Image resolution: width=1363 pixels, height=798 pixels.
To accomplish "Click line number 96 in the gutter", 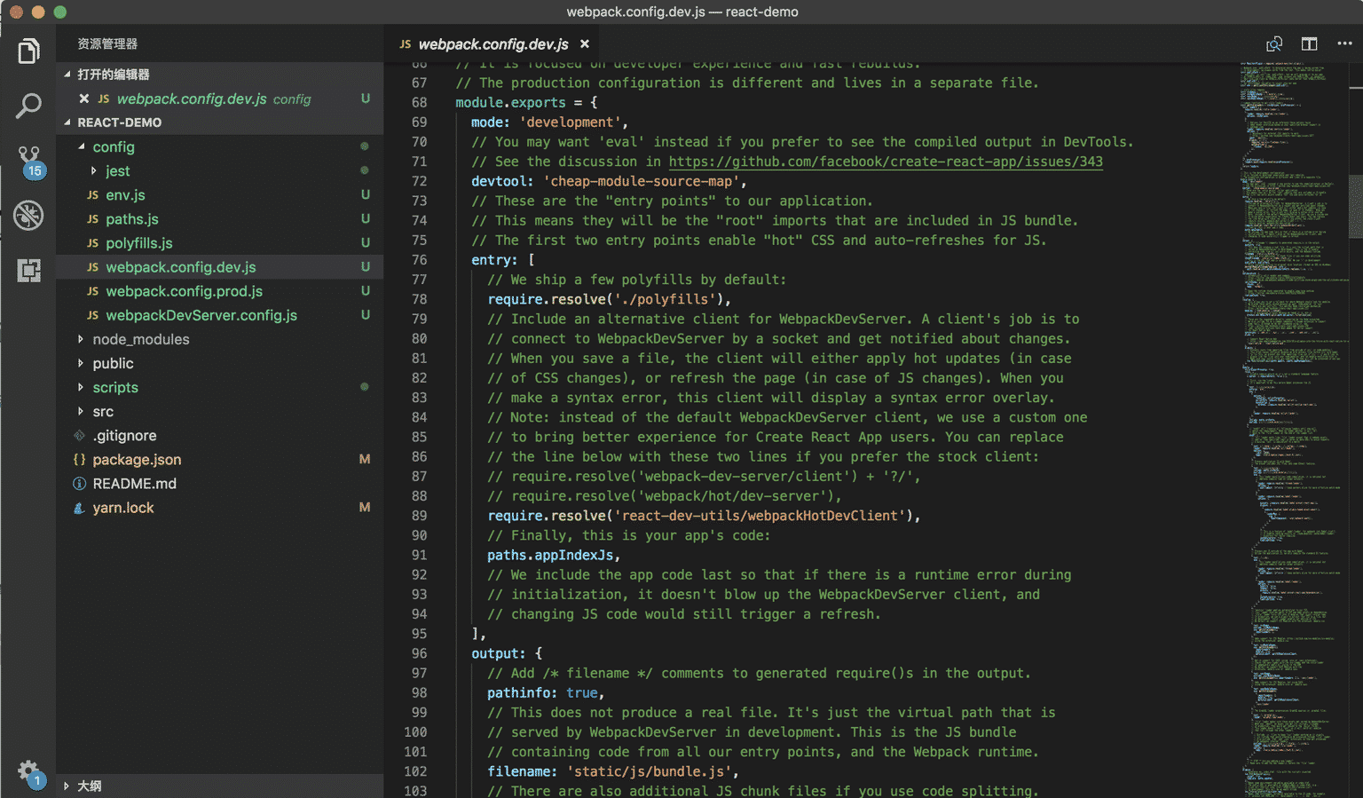I will (x=419, y=653).
